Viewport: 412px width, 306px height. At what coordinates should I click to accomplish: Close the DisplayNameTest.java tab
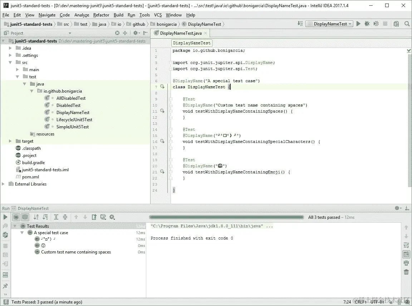(206, 33)
